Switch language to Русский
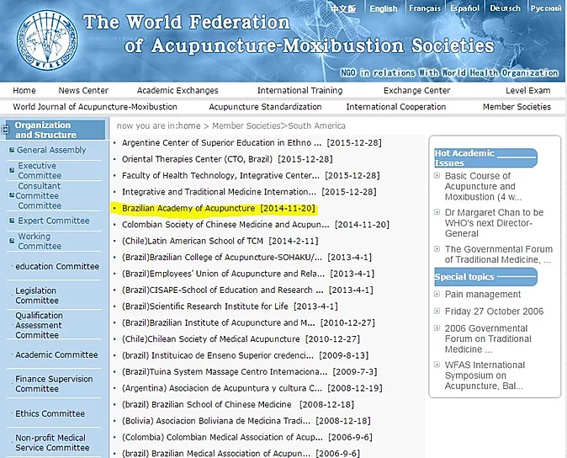Viewport: 567px width, 458px height. [546, 8]
